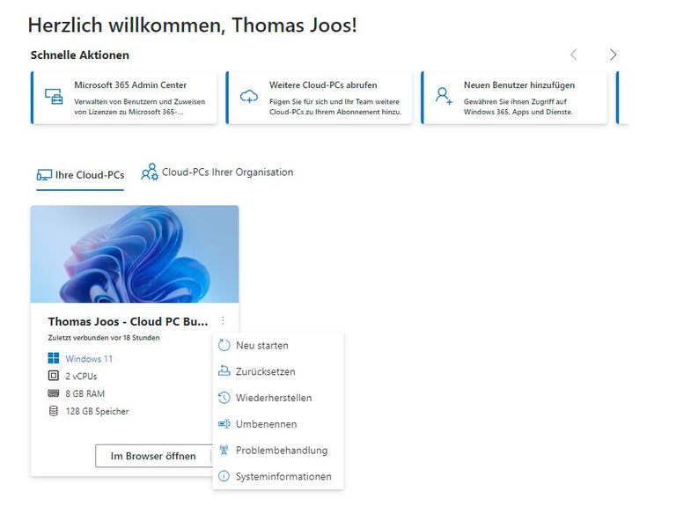Screen dimensions: 691x528
Task: Click the rename icon beside Umbenennen
Action: (x=224, y=424)
